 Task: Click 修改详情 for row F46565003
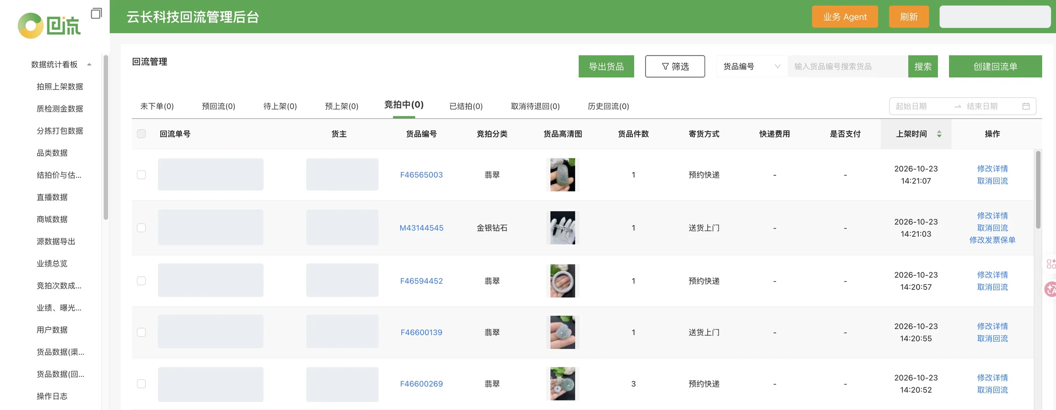992,169
